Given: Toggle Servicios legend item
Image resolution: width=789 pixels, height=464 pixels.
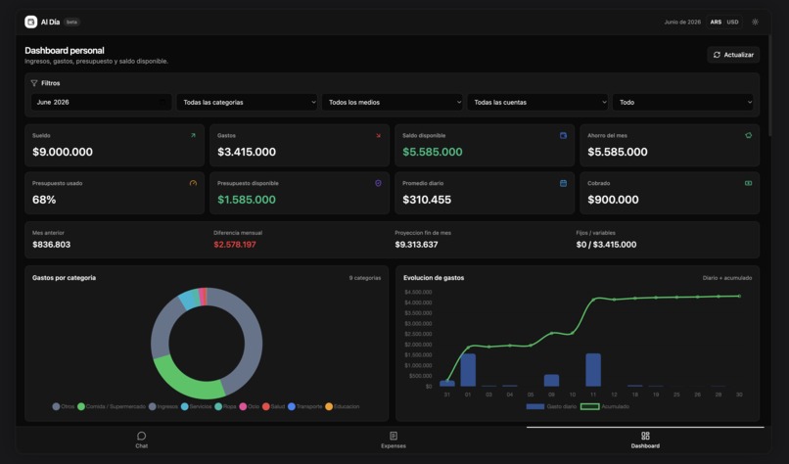Looking at the screenshot, I should pos(196,406).
